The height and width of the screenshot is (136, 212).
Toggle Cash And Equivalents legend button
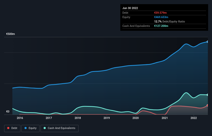(59, 128)
